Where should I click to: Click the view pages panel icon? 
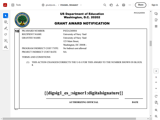111,5
